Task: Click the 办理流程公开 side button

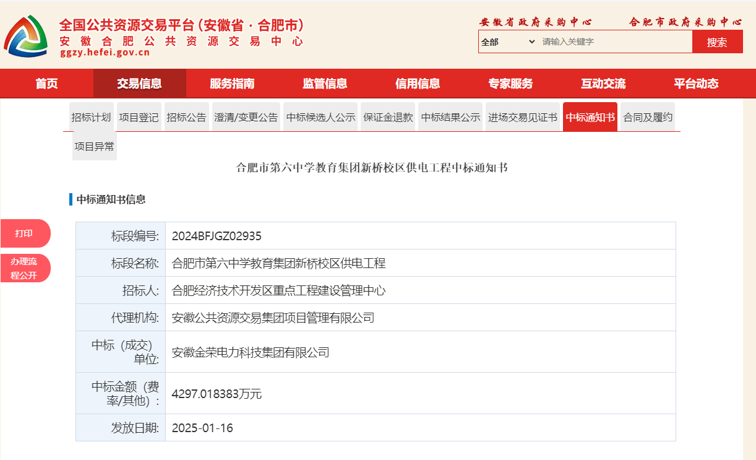Action: 25,268
